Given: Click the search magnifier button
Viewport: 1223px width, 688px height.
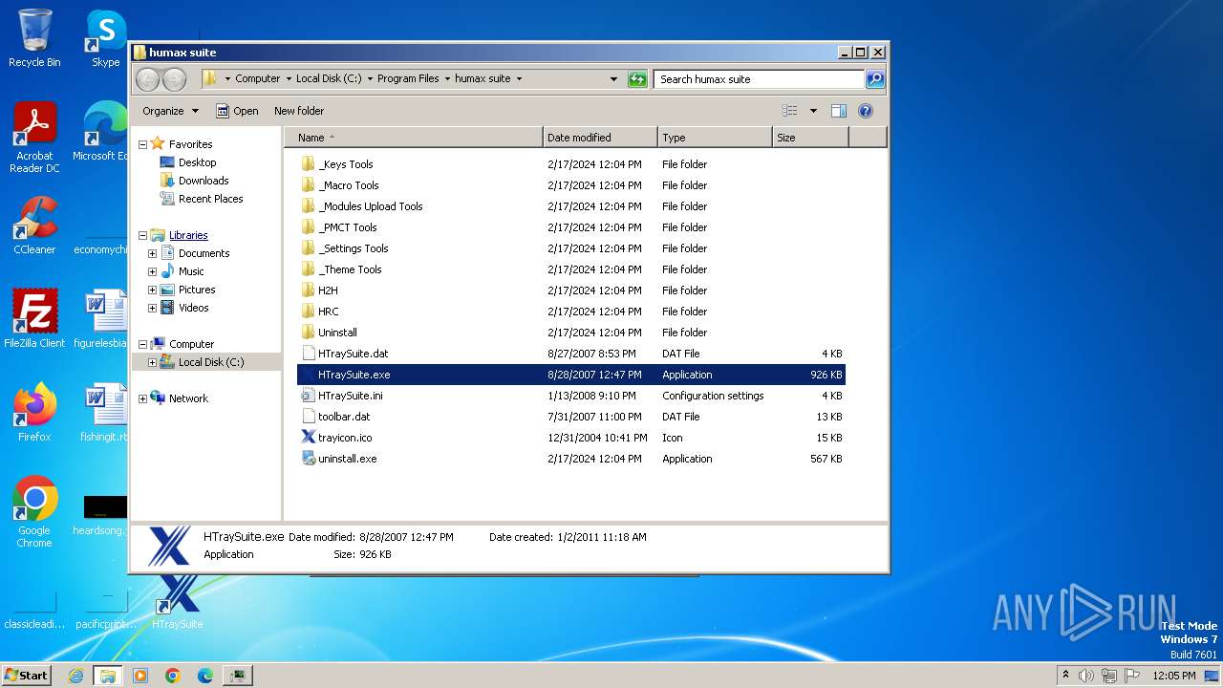Looking at the screenshot, I should (x=875, y=79).
